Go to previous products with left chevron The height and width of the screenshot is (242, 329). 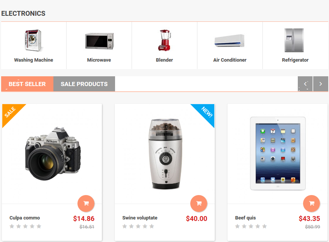(305, 84)
